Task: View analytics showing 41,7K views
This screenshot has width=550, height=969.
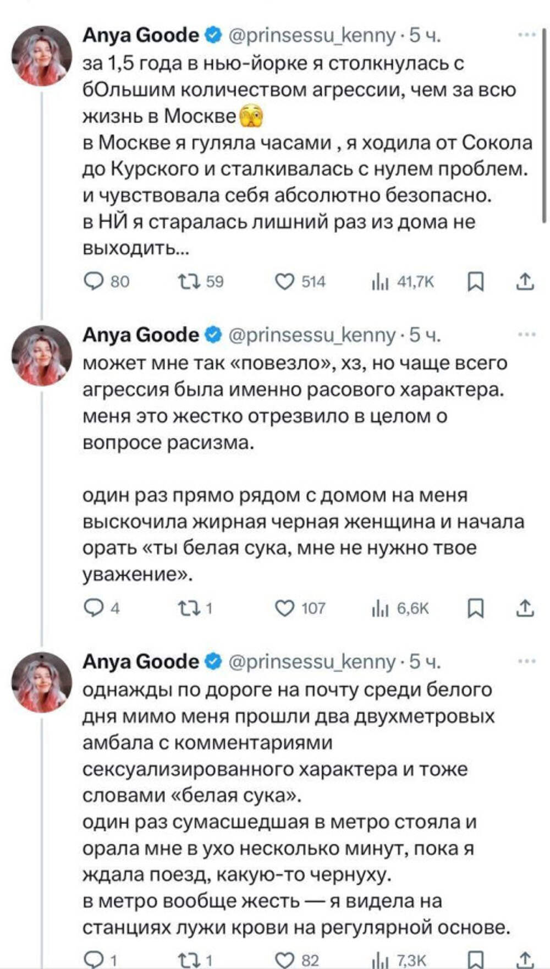Action: coord(380,282)
